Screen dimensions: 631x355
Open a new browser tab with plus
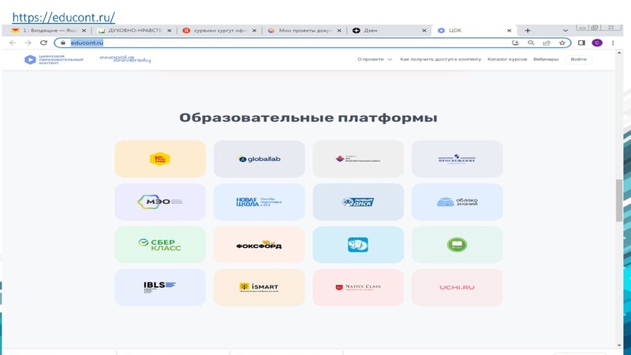[528, 31]
